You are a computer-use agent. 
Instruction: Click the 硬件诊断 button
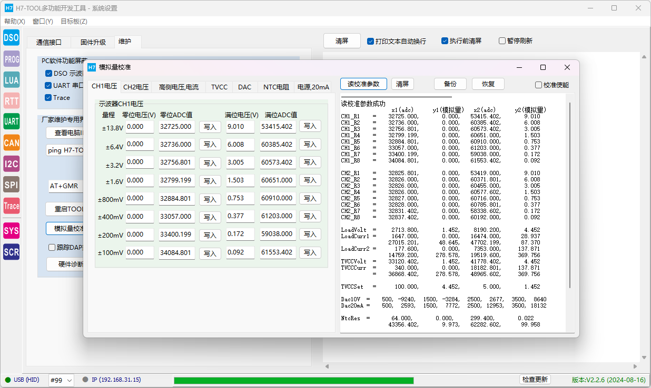pyautogui.click(x=66, y=264)
